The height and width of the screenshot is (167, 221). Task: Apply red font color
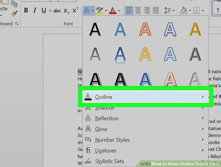[x=113, y=10]
